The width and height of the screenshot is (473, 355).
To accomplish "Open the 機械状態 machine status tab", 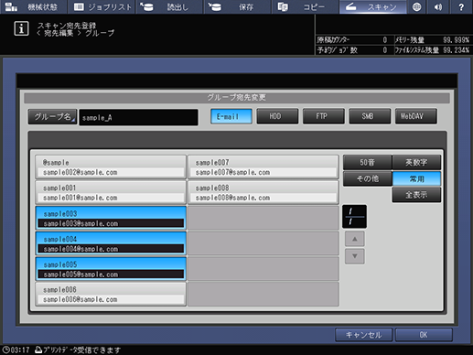I will [x=33, y=6].
